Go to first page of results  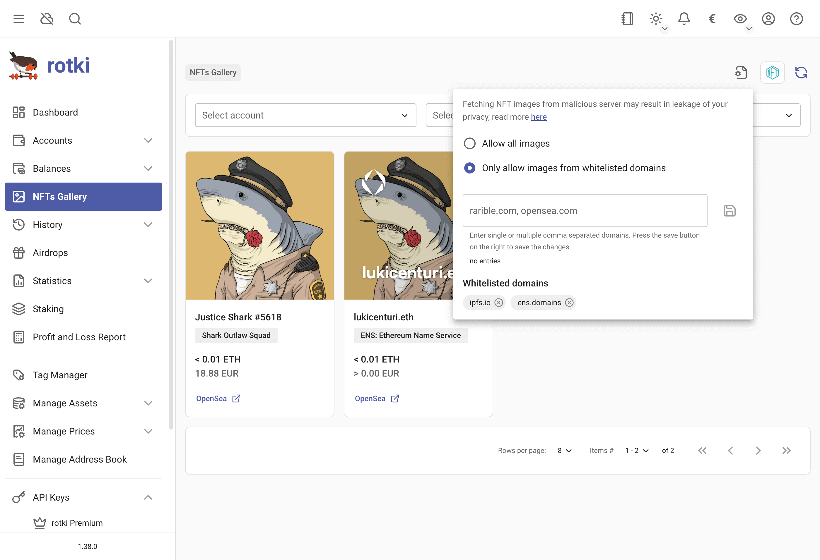click(702, 450)
